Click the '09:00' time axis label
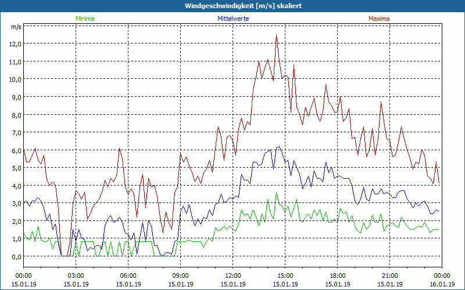This screenshot has width=465, height=290. coord(181,276)
